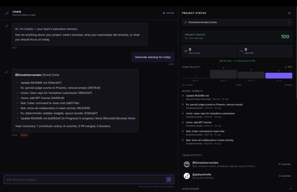Viewport: 297px width, 192px height.
Task: Refresh project status with the reload icon
Action: pos(289,13)
